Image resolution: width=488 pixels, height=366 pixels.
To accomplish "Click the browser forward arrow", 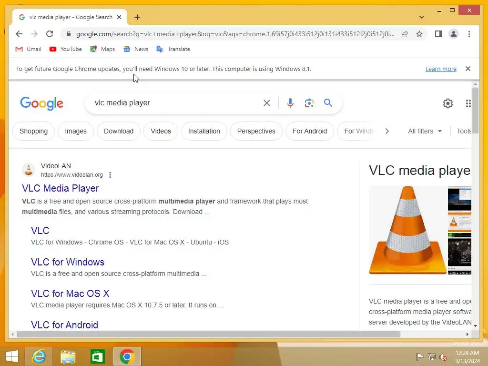I will 34,34.
